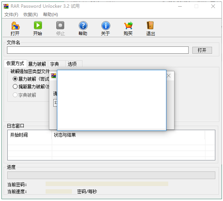223x201 pixels.
Task: Exit via the door 退出 icon
Action: coord(151,28)
